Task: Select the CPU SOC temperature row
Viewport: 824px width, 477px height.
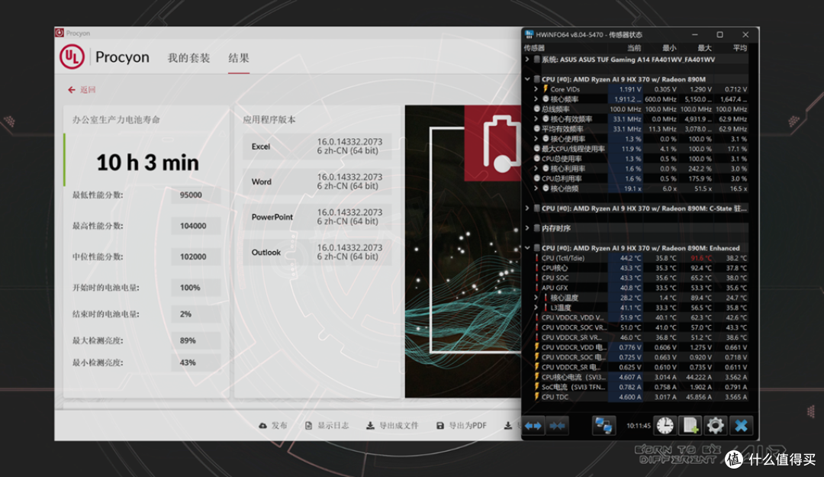Action: pyautogui.click(x=641, y=278)
